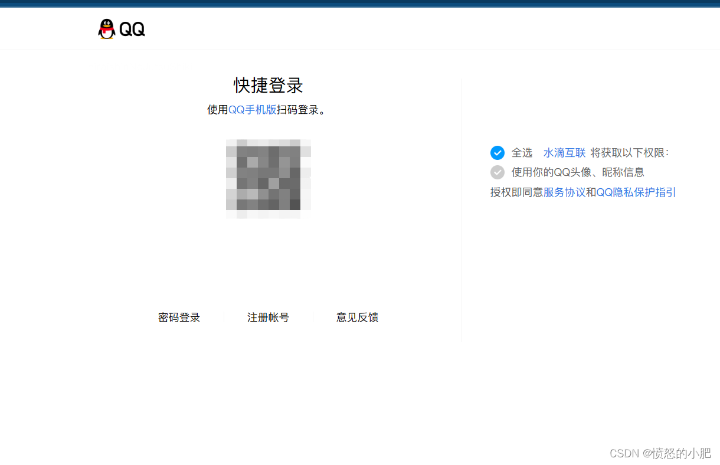
Task: Click the 水滴互联 application name link
Action: pyautogui.click(x=564, y=152)
